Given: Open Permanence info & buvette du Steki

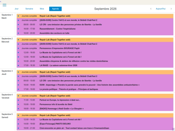Looking at the screenshot, I should click(x=95, y=104).
